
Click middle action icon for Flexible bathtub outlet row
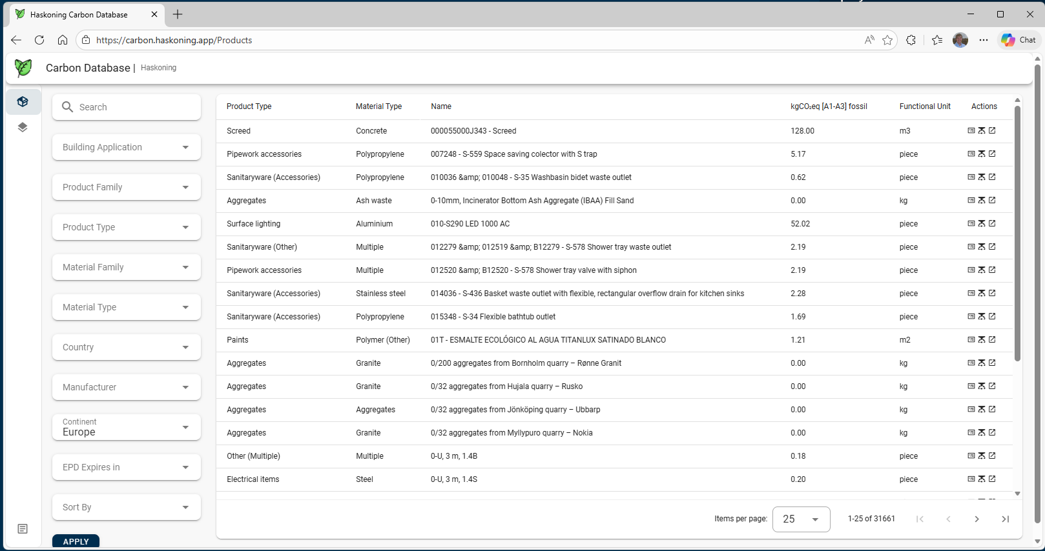(x=982, y=316)
